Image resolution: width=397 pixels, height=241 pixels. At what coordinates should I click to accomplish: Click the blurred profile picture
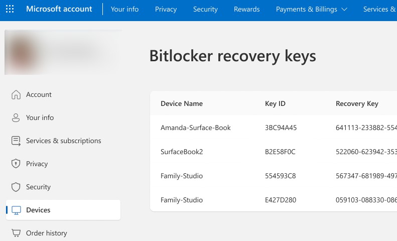[22, 53]
